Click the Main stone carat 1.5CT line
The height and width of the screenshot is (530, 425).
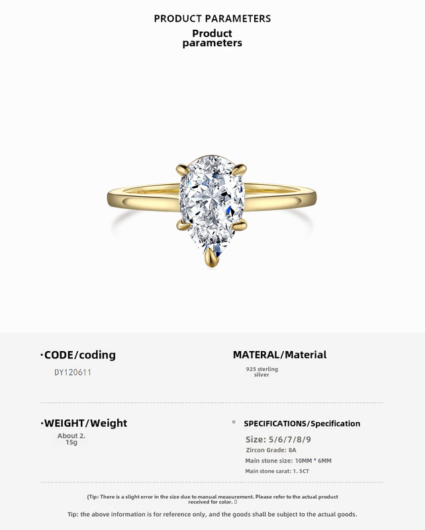(277, 471)
